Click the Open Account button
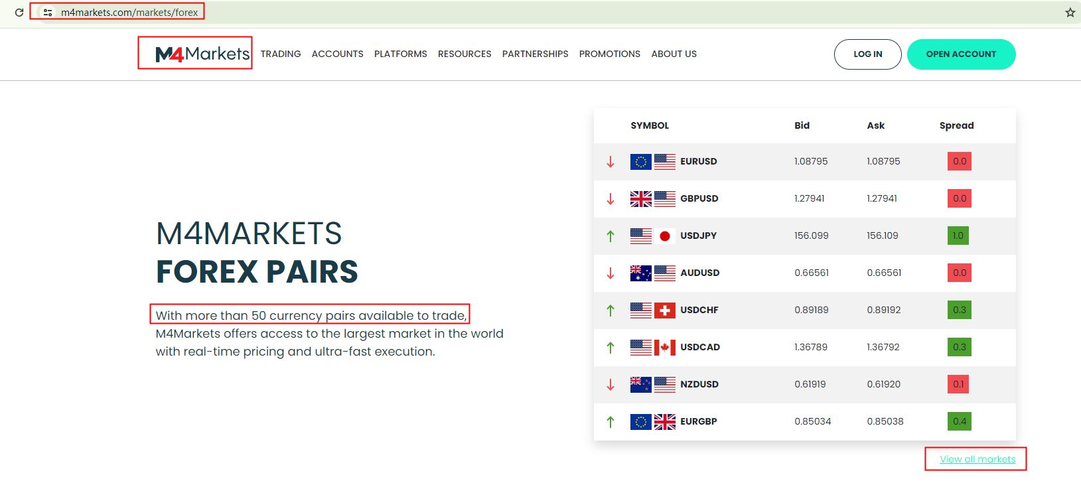This screenshot has height=483, width=1081. pyautogui.click(x=962, y=54)
